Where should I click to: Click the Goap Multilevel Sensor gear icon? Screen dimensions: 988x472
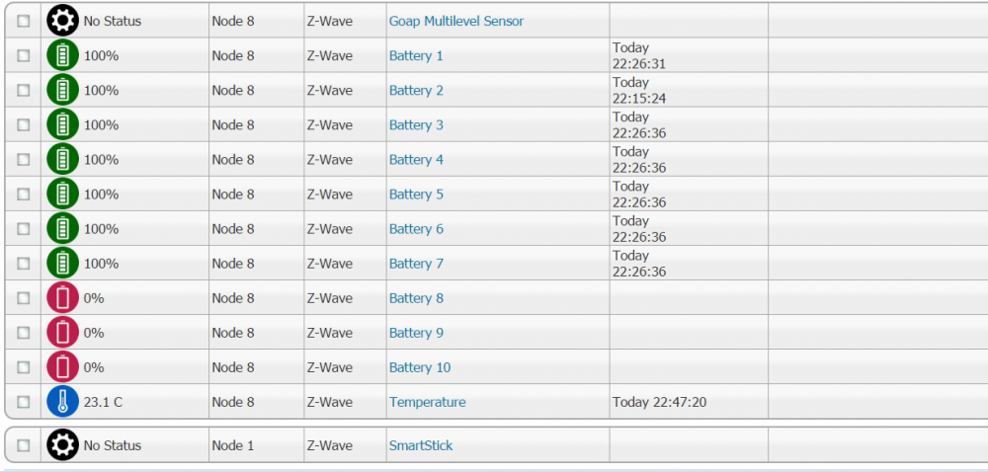click(62, 21)
